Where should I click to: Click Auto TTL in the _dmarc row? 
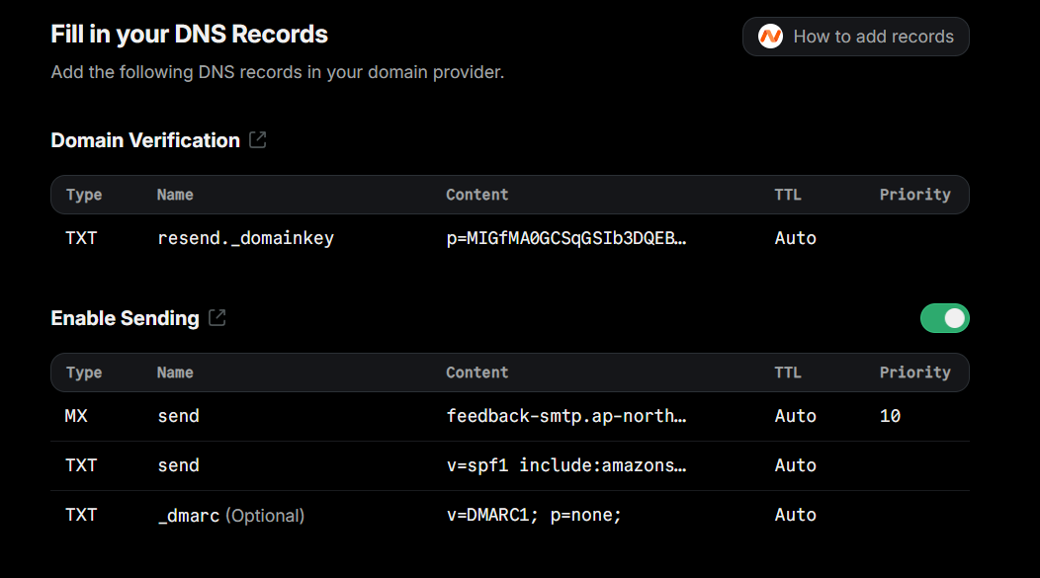[x=795, y=515]
